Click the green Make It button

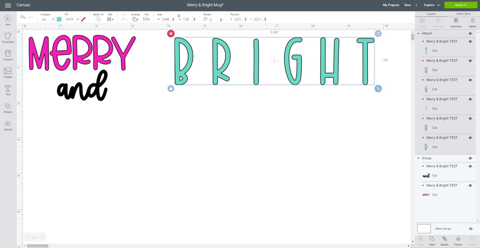coord(461,5)
